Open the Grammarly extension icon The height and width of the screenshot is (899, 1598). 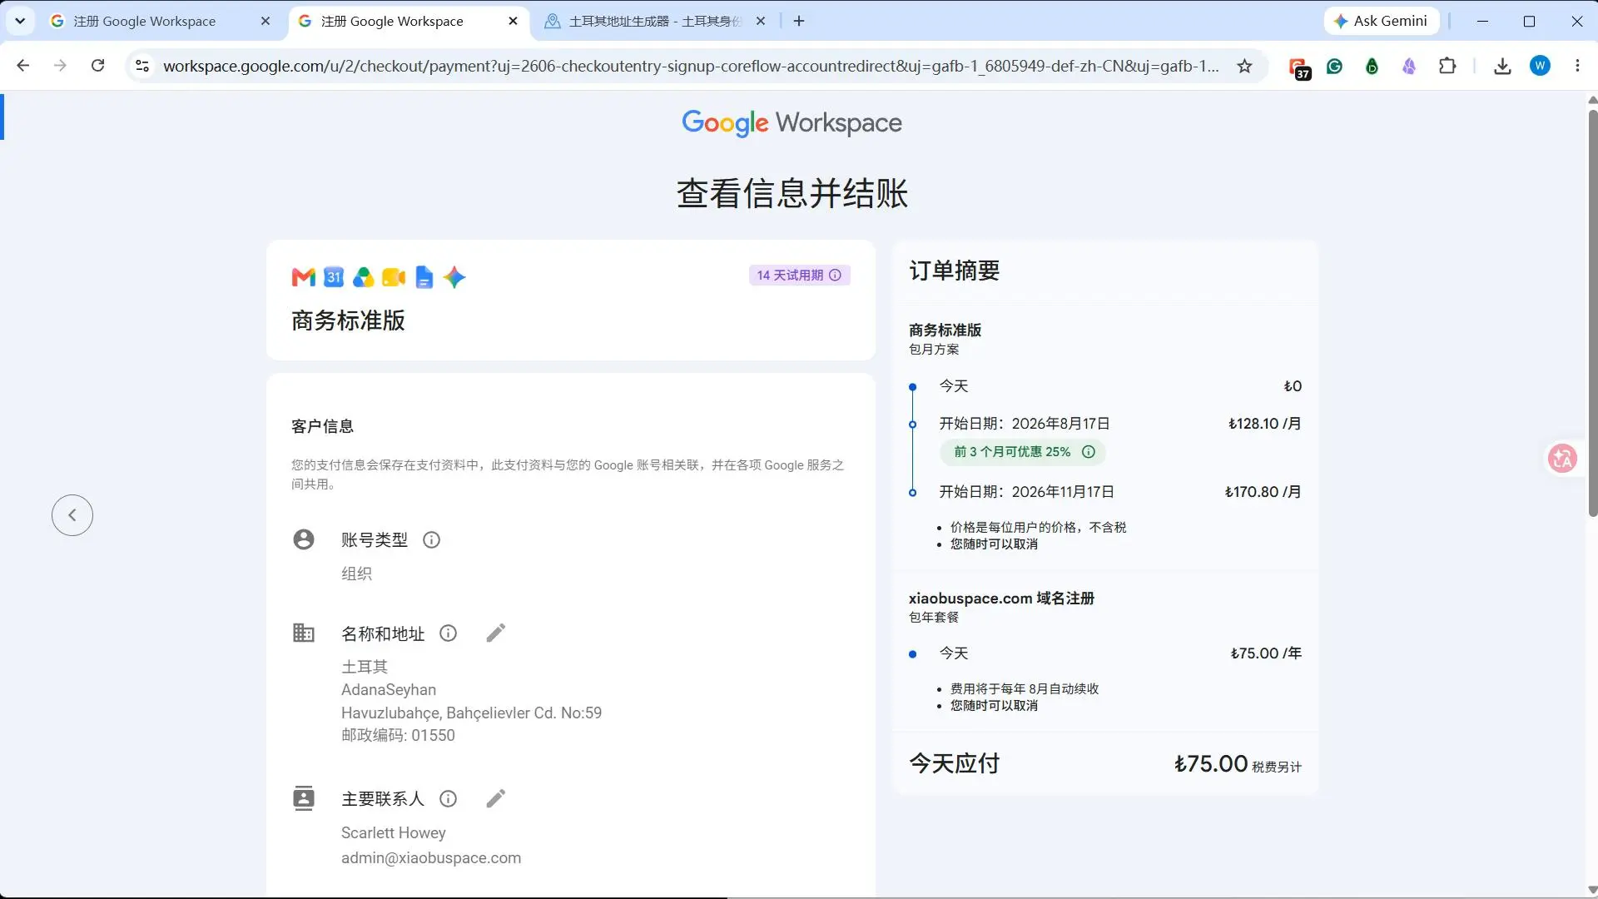click(1334, 66)
